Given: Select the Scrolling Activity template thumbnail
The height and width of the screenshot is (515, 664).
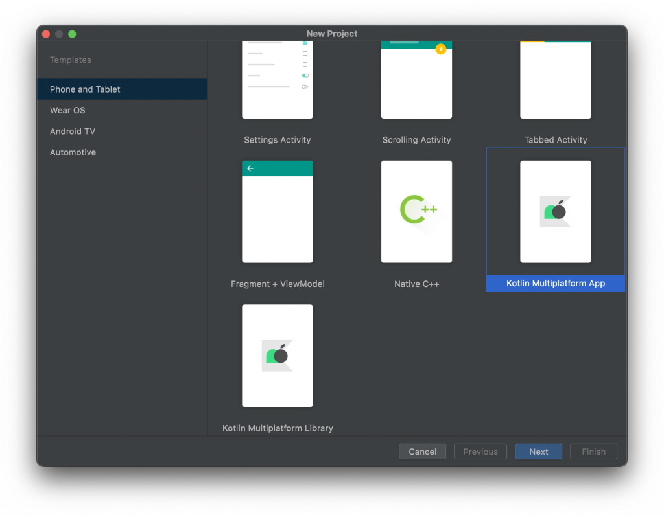Looking at the screenshot, I should [x=416, y=80].
